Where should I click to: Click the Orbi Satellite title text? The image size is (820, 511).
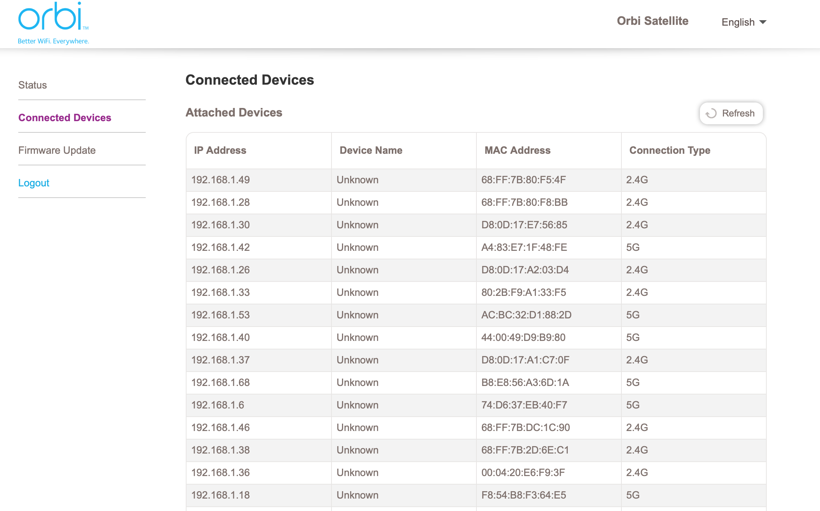653,21
